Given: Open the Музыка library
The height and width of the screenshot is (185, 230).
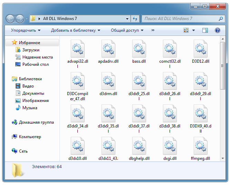Looking at the screenshot, I should pos(26,108).
